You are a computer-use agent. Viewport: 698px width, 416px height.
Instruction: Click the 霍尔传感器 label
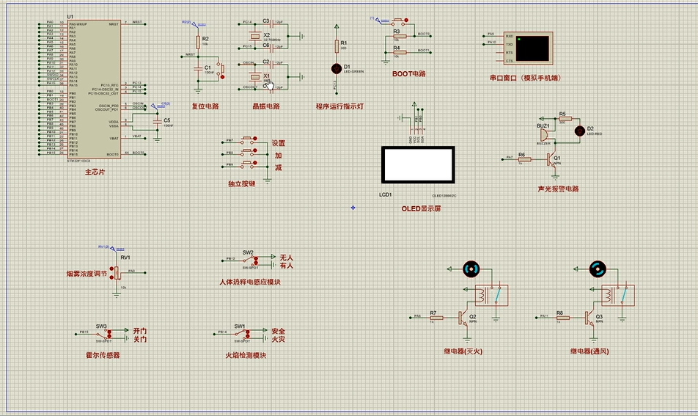point(103,355)
